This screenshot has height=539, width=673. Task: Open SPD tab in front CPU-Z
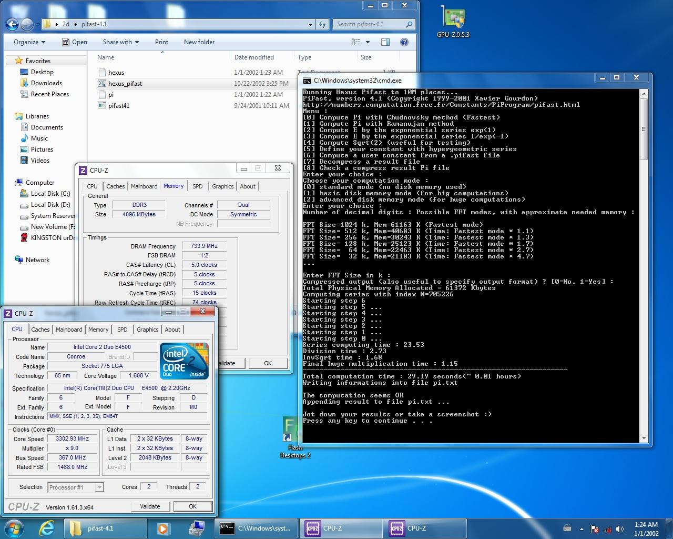(x=123, y=330)
